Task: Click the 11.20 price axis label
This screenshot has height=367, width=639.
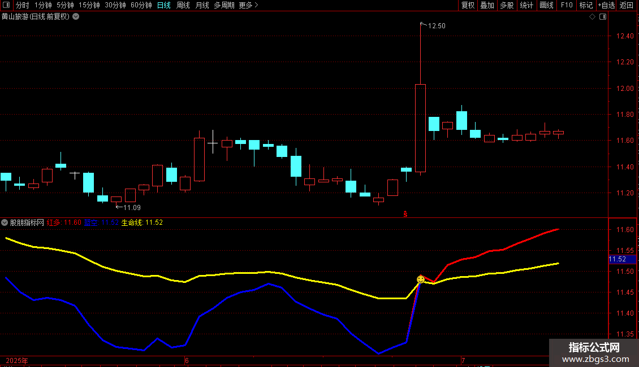Action: [625, 193]
